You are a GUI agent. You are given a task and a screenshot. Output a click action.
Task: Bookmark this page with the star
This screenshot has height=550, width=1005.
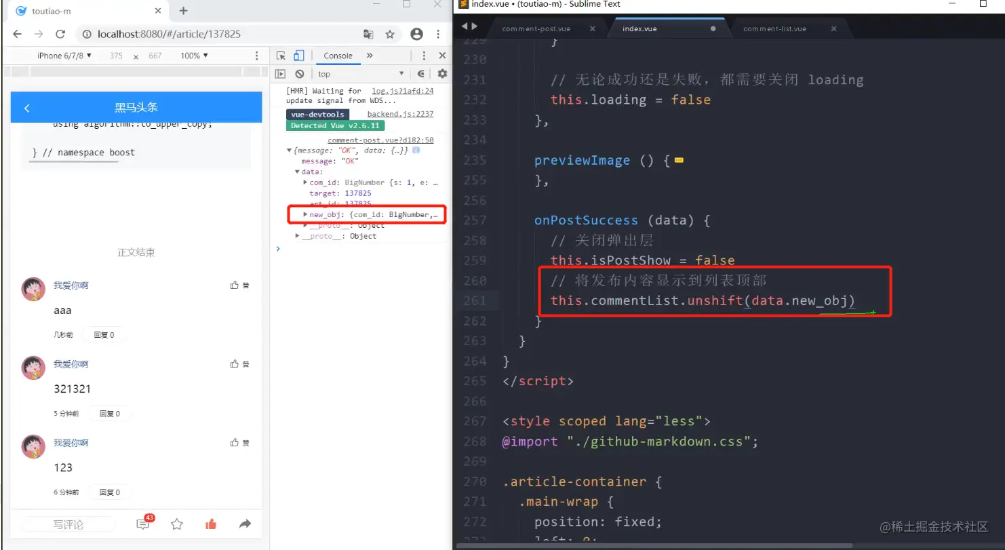(x=390, y=34)
